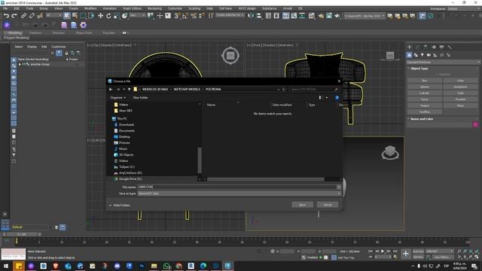Open the reference coordinate system dropdown

(x=137, y=15)
